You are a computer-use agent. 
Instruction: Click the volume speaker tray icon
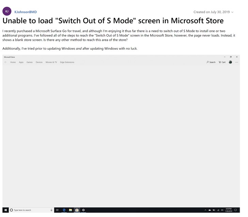point(222,210)
